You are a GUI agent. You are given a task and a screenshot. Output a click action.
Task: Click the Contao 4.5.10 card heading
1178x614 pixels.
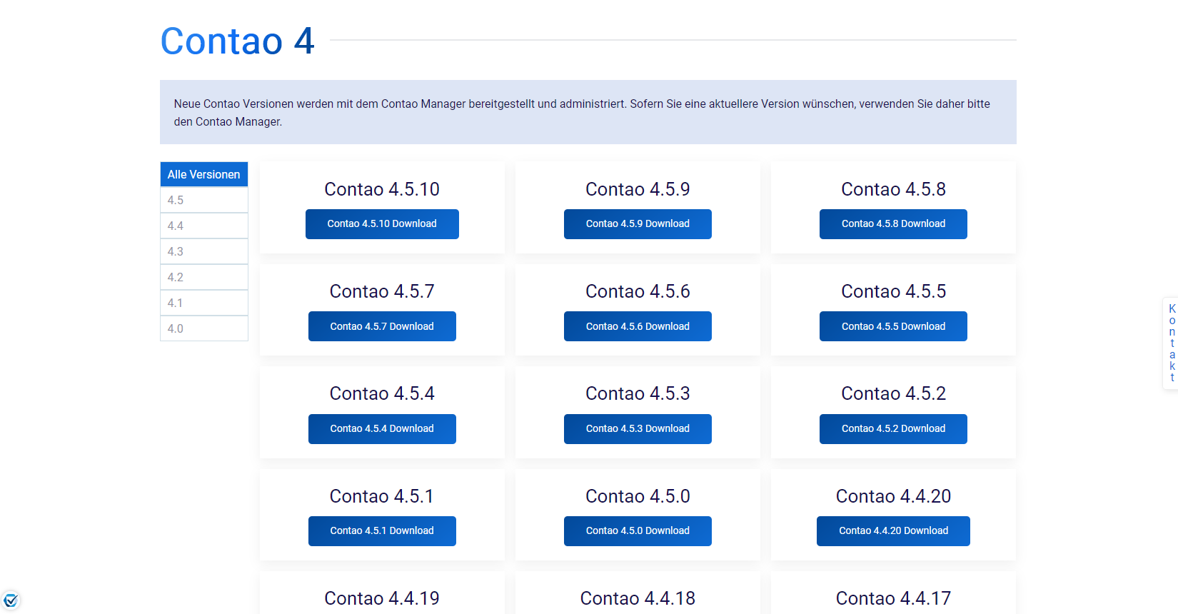pos(382,189)
